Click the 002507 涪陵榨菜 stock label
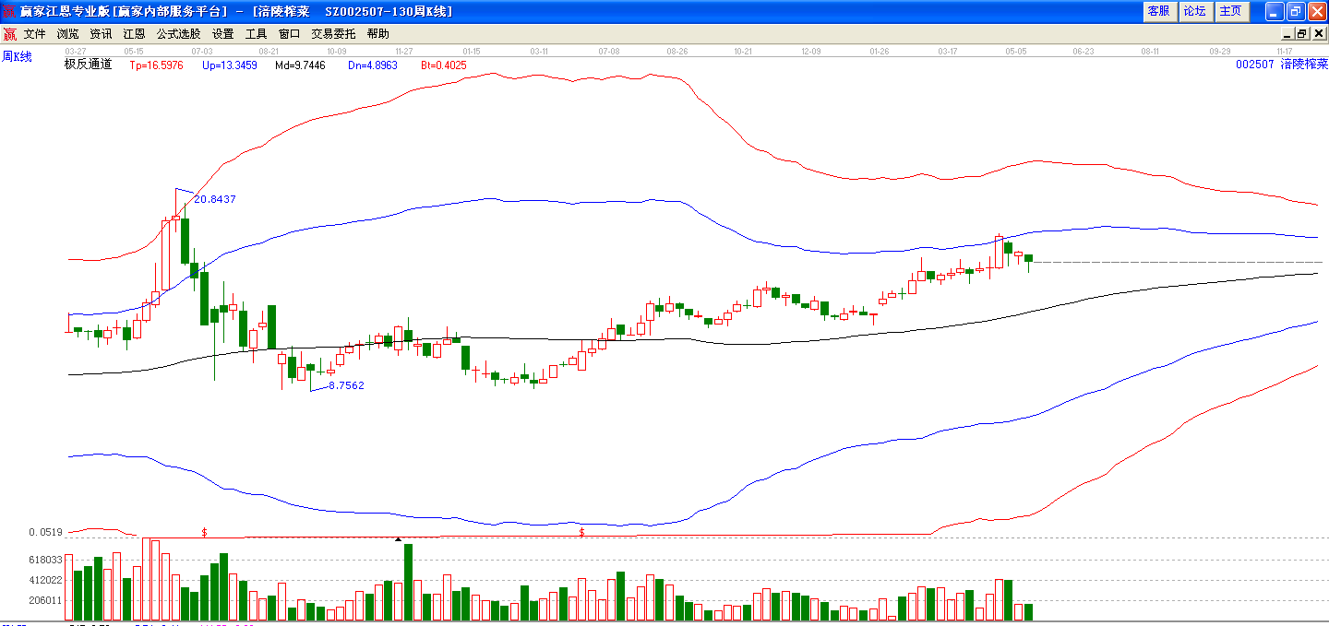 pyautogui.click(x=1281, y=65)
